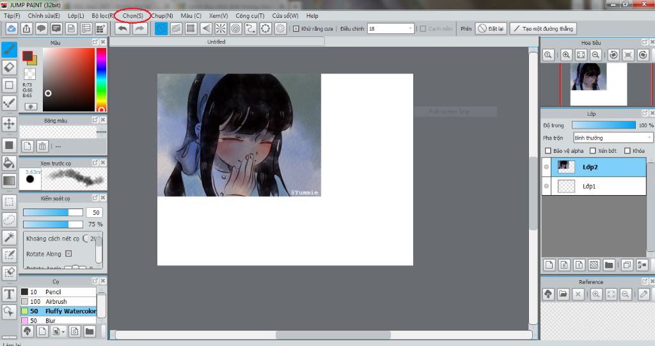Open Pha trộn blend mode dropdown

613,138
